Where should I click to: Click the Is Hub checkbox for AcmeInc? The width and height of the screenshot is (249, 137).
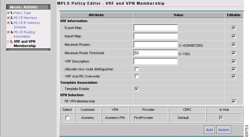pyautogui.click(x=221, y=118)
